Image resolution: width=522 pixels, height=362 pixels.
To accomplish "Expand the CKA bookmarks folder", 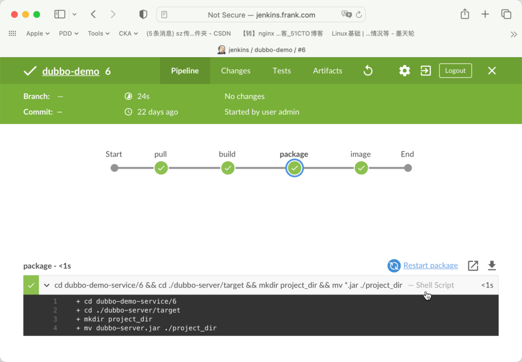I will click(x=128, y=33).
